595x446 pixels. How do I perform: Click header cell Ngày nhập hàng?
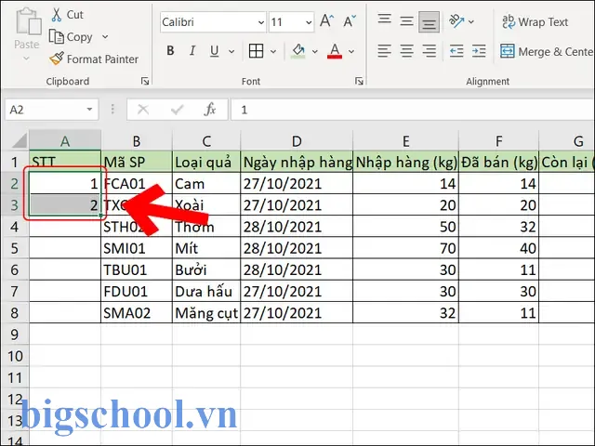click(297, 162)
